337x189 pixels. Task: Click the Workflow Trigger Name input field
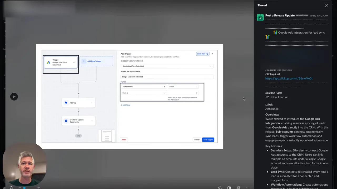click(167, 77)
